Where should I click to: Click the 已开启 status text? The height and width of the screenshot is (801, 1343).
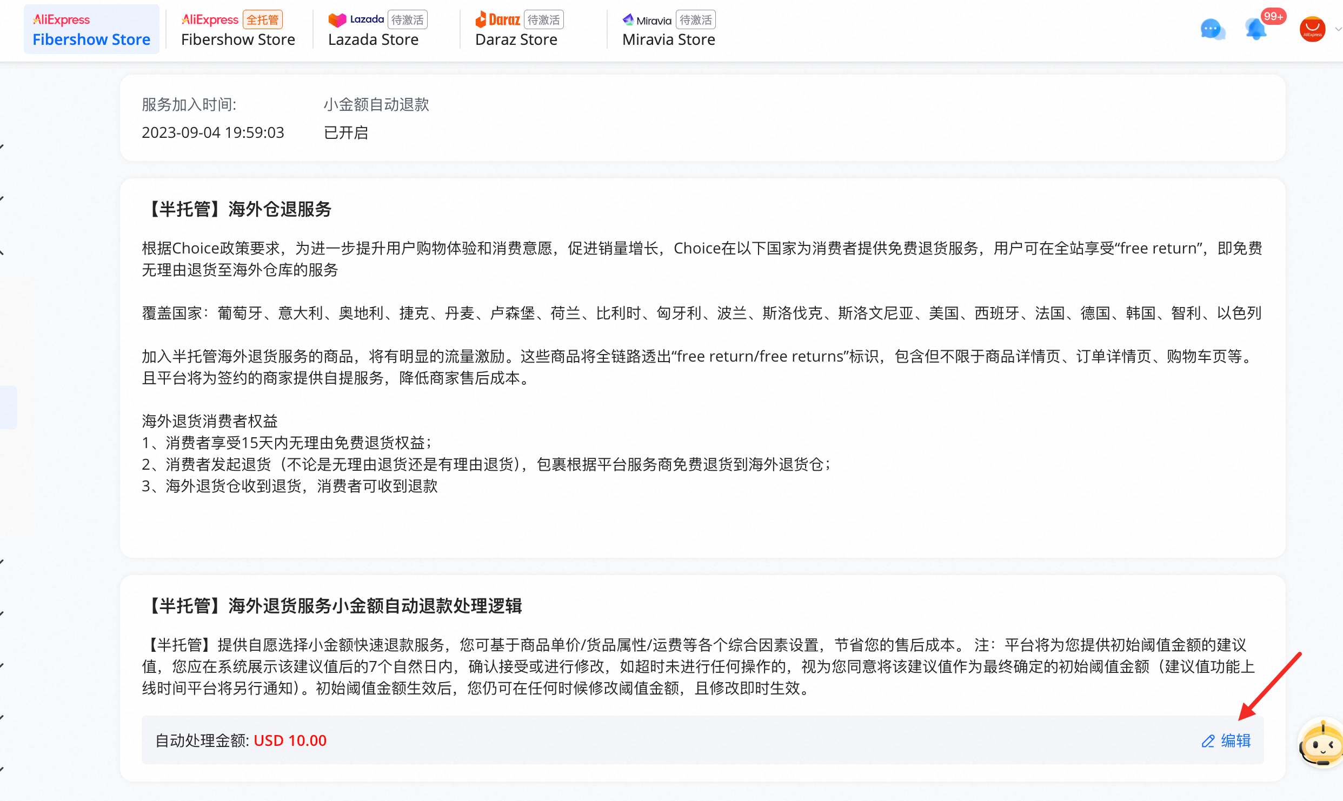click(346, 132)
